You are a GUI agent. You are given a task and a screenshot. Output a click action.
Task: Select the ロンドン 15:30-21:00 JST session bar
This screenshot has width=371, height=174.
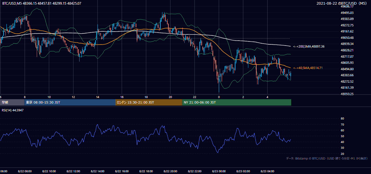tap(149, 102)
